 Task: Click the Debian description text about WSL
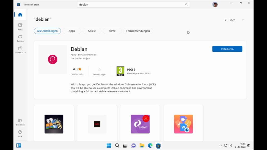pyautogui.click(x=113, y=88)
